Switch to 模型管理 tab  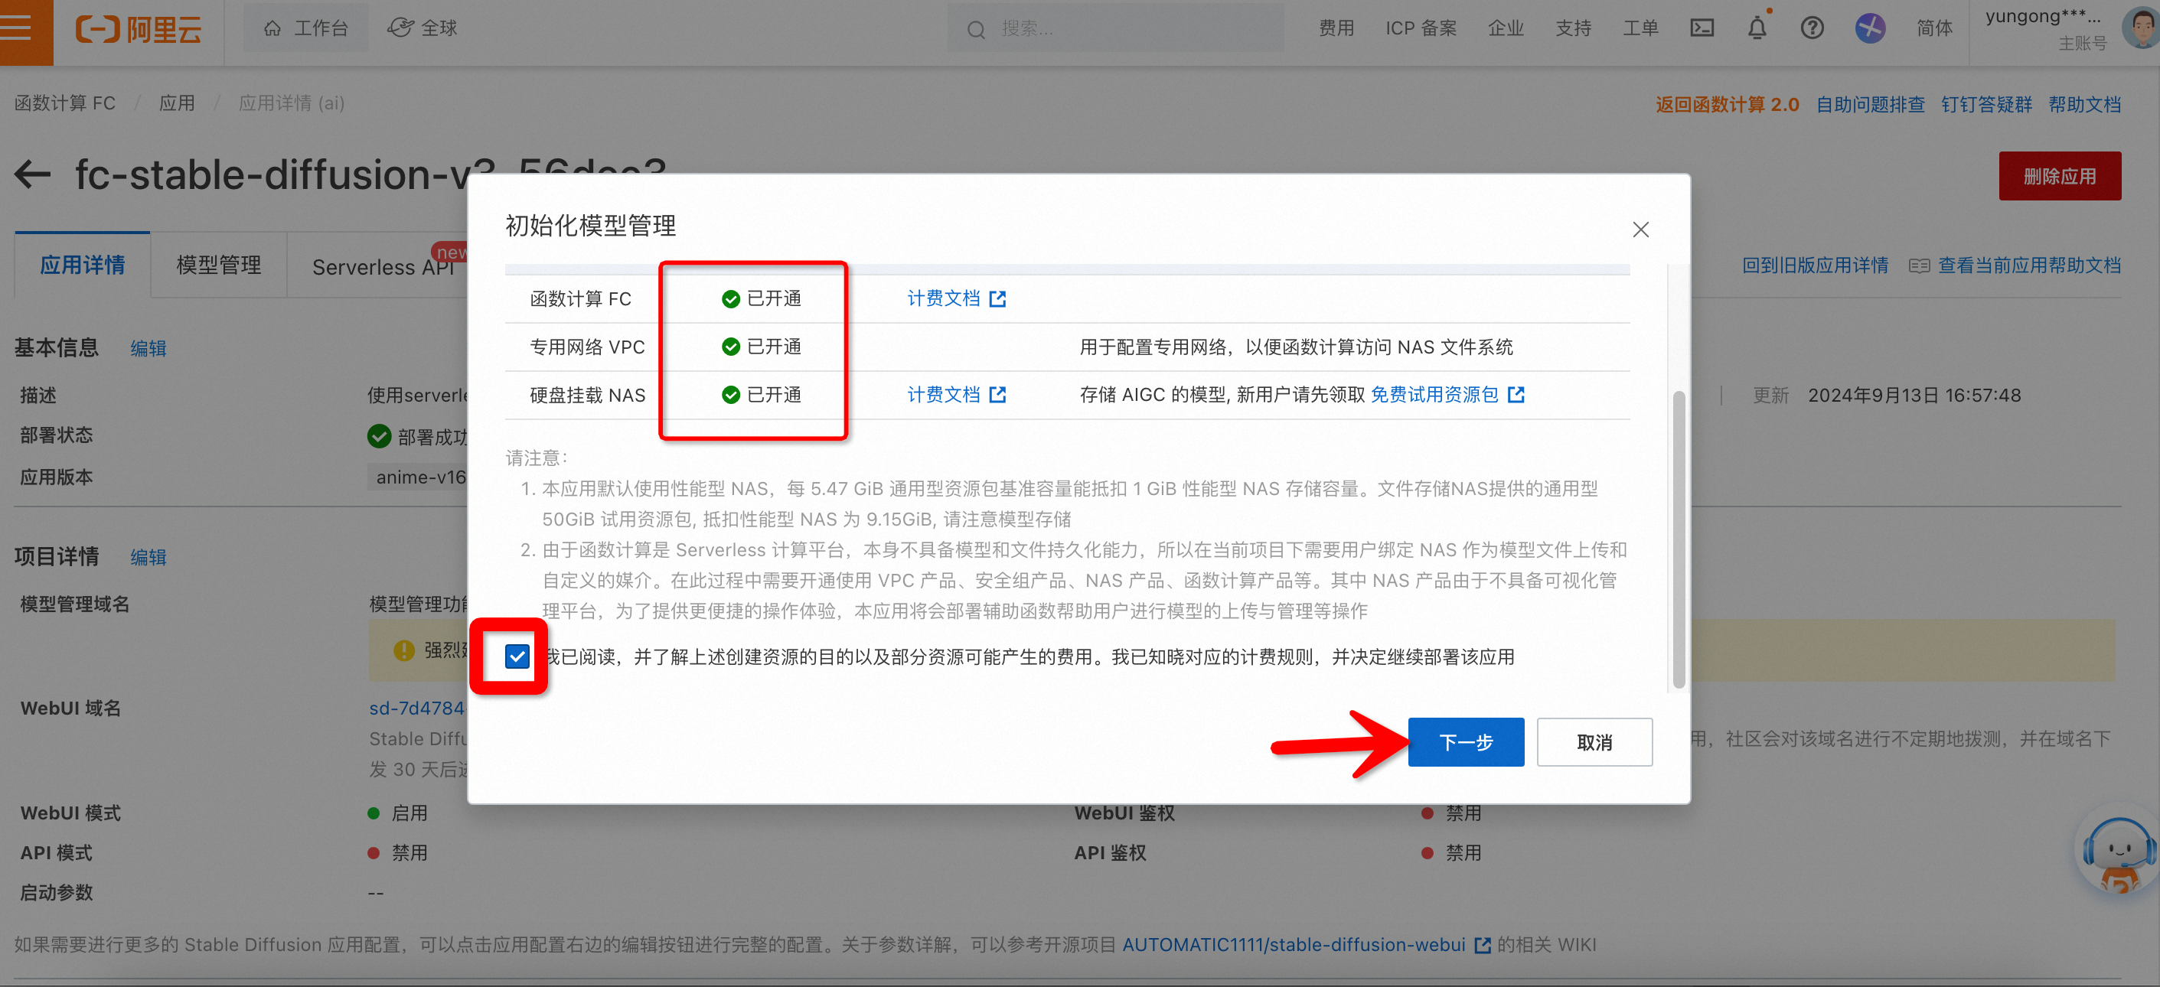[x=219, y=265]
